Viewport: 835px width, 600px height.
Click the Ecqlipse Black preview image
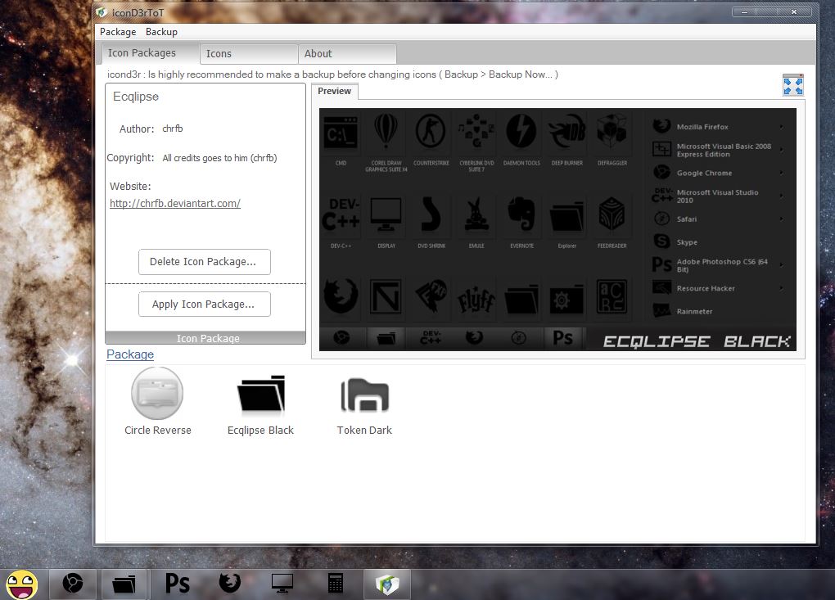point(557,229)
